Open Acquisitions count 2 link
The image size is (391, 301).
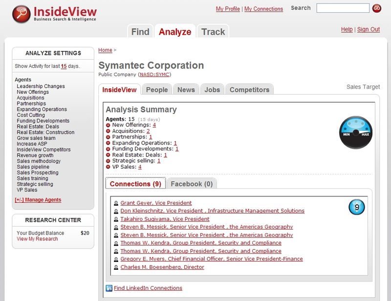pos(148,131)
